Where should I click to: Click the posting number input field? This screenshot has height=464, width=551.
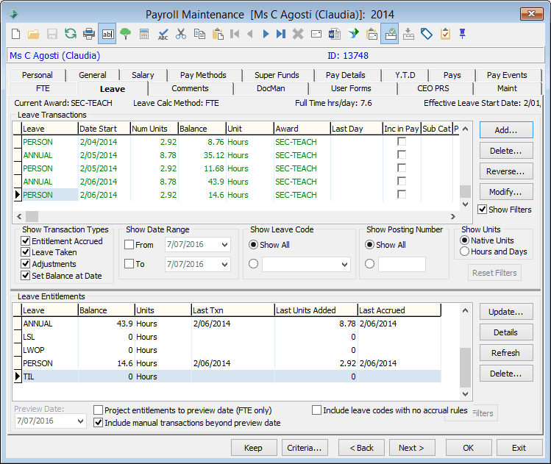[402, 265]
